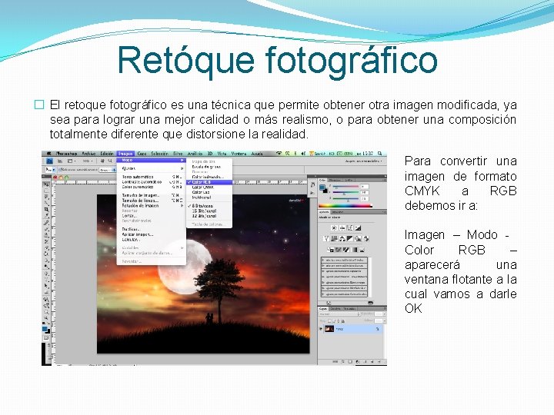Add a Photo Filter adjustment
Screen dimensions: 554x415
tap(358, 238)
